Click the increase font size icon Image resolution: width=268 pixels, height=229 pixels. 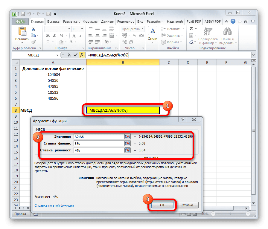click(x=74, y=36)
